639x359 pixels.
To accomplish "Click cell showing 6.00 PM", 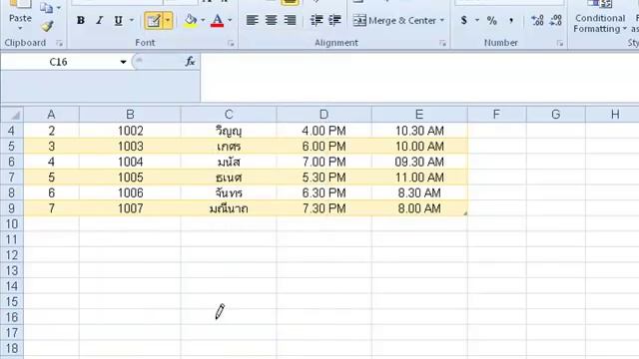I will (x=323, y=147).
